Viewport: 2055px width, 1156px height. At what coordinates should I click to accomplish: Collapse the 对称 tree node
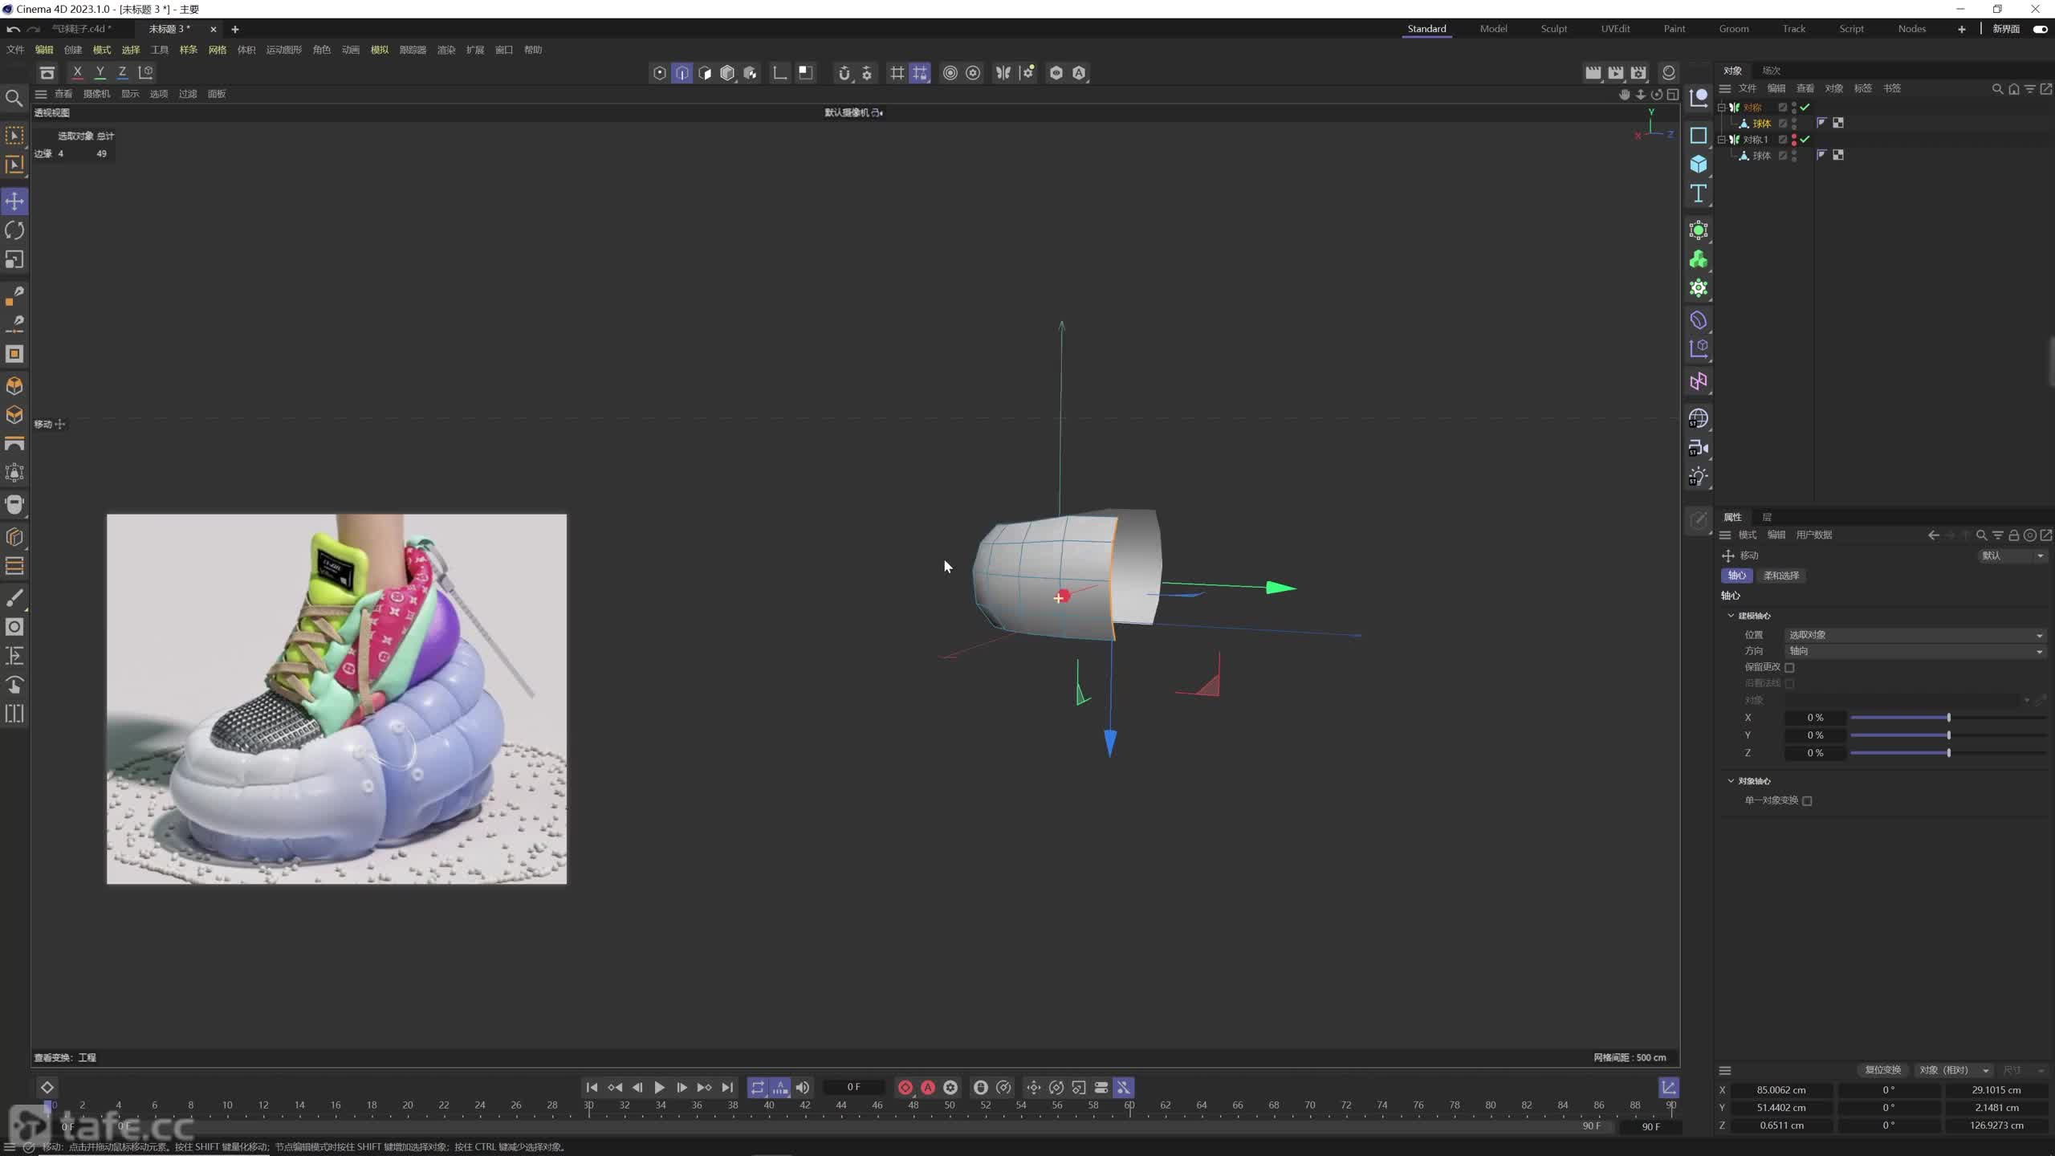(1721, 108)
